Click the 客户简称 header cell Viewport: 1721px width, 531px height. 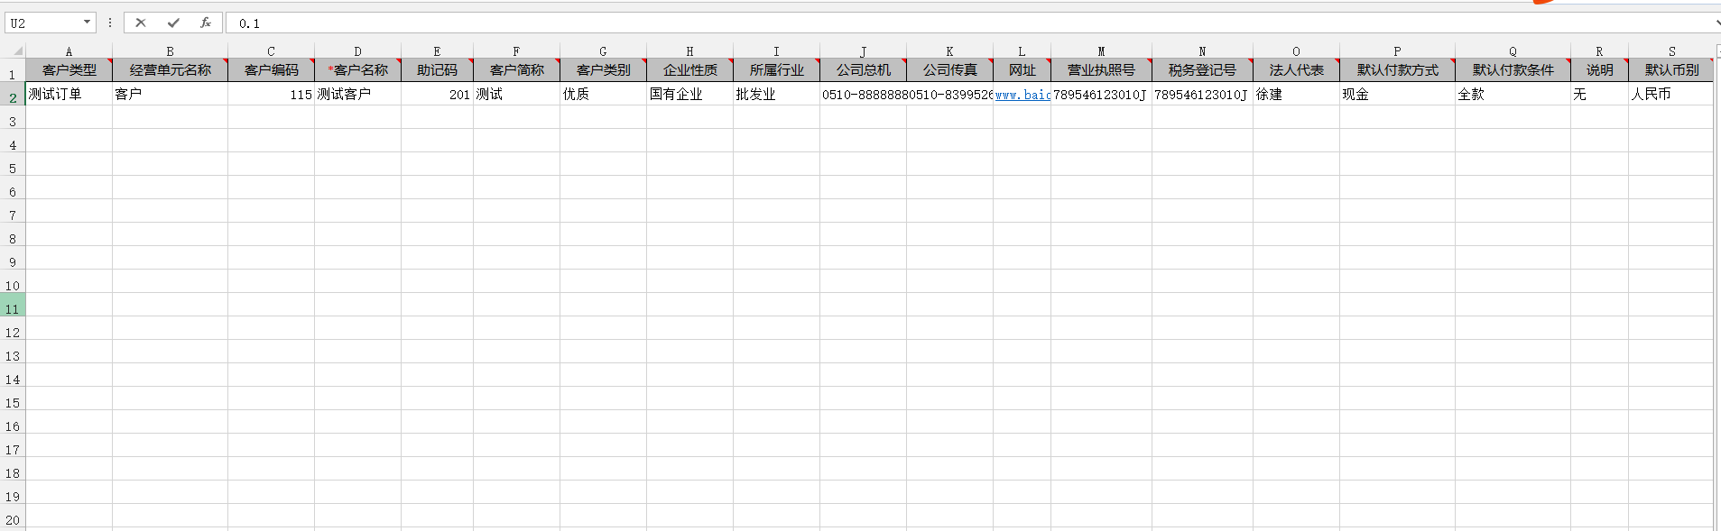516,69
